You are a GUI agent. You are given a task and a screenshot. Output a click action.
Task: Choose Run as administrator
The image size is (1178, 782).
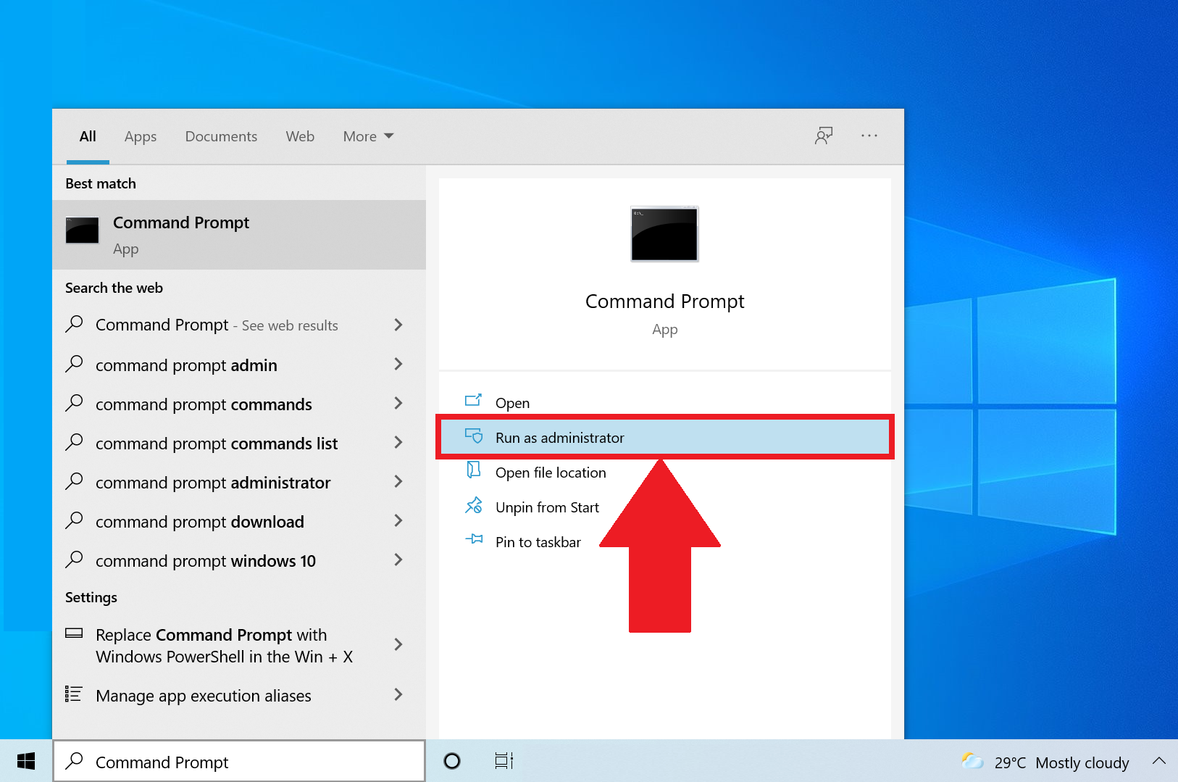(x=664, y=437)
